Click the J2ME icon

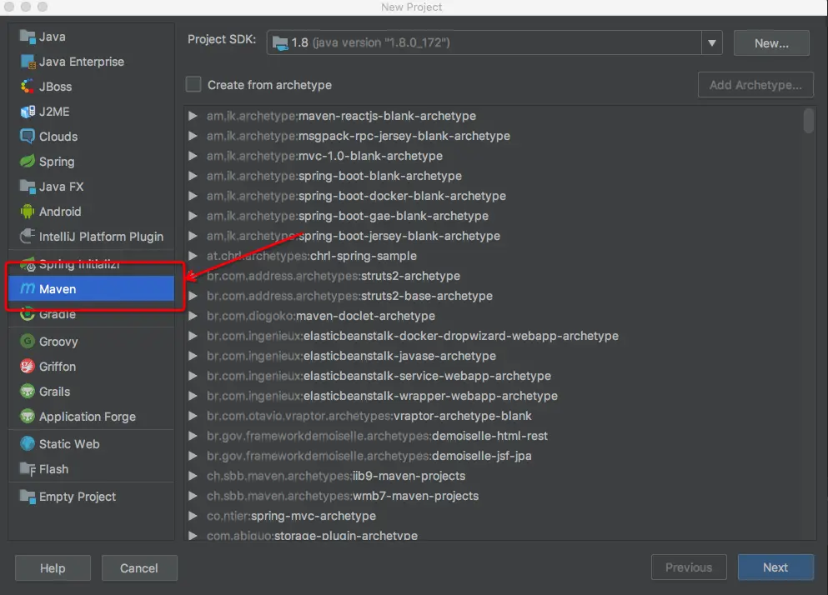pyautogui.click(x=27, y=112)
